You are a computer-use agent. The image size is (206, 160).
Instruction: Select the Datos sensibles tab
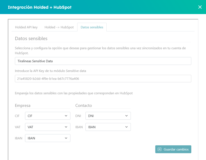point(92,27)
